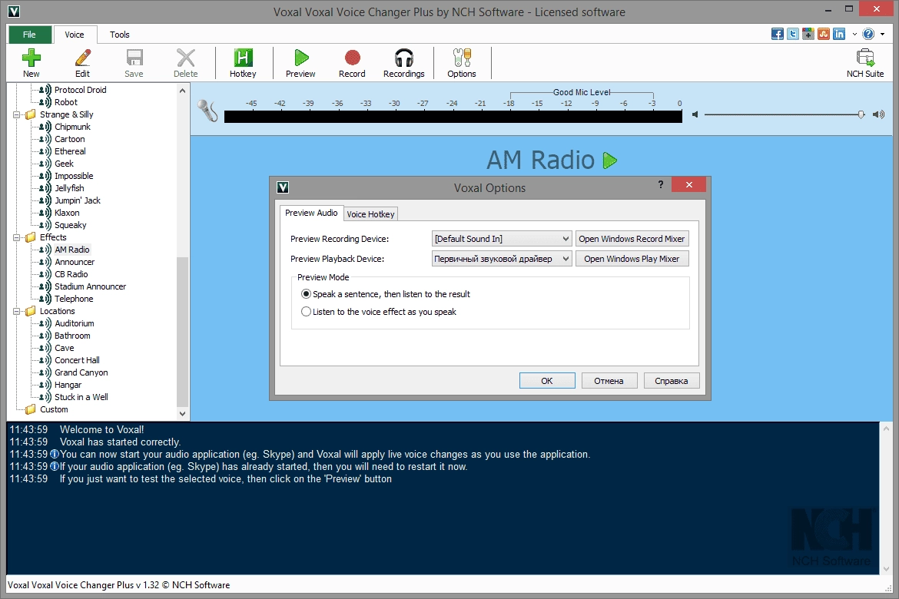The height and width of the screenshot is (599, 899).
Task: Select the AM Radio voice
Action: [72, 250]
